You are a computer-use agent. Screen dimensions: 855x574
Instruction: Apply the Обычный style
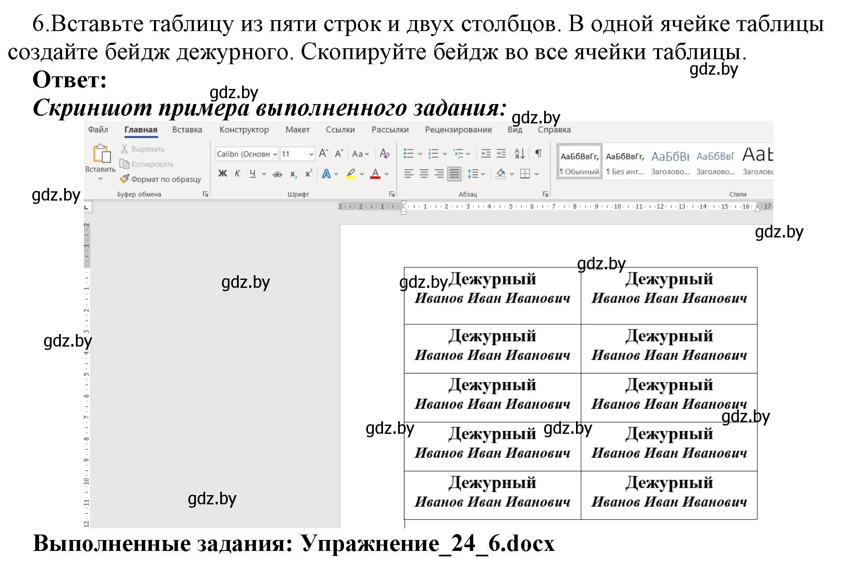click(x=580, y=162)
